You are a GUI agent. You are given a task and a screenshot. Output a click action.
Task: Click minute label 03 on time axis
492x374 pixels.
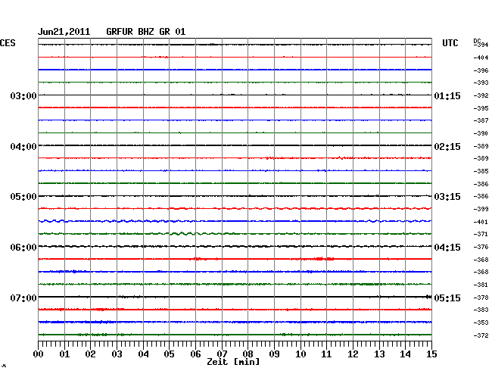click(x=117, y=354)
